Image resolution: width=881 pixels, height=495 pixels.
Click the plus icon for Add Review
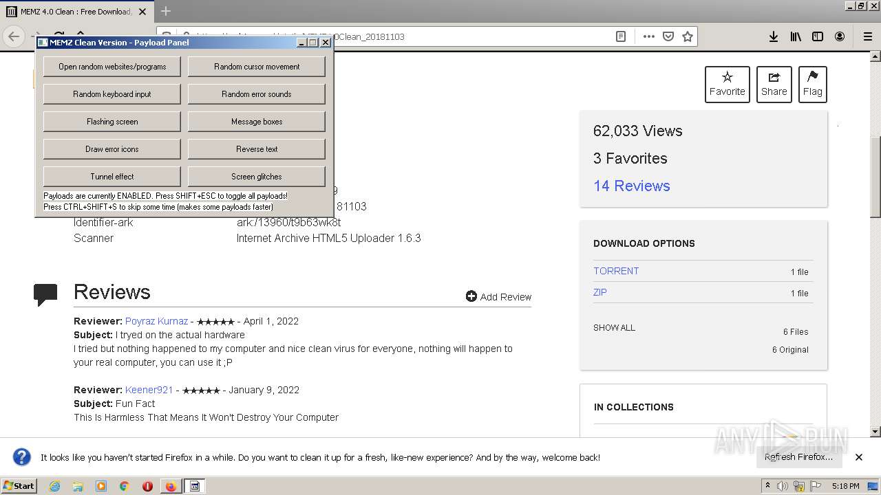(471, 296)
